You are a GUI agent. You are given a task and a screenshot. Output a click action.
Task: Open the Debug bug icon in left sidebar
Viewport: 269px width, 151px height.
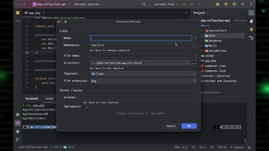pos(18,131)
